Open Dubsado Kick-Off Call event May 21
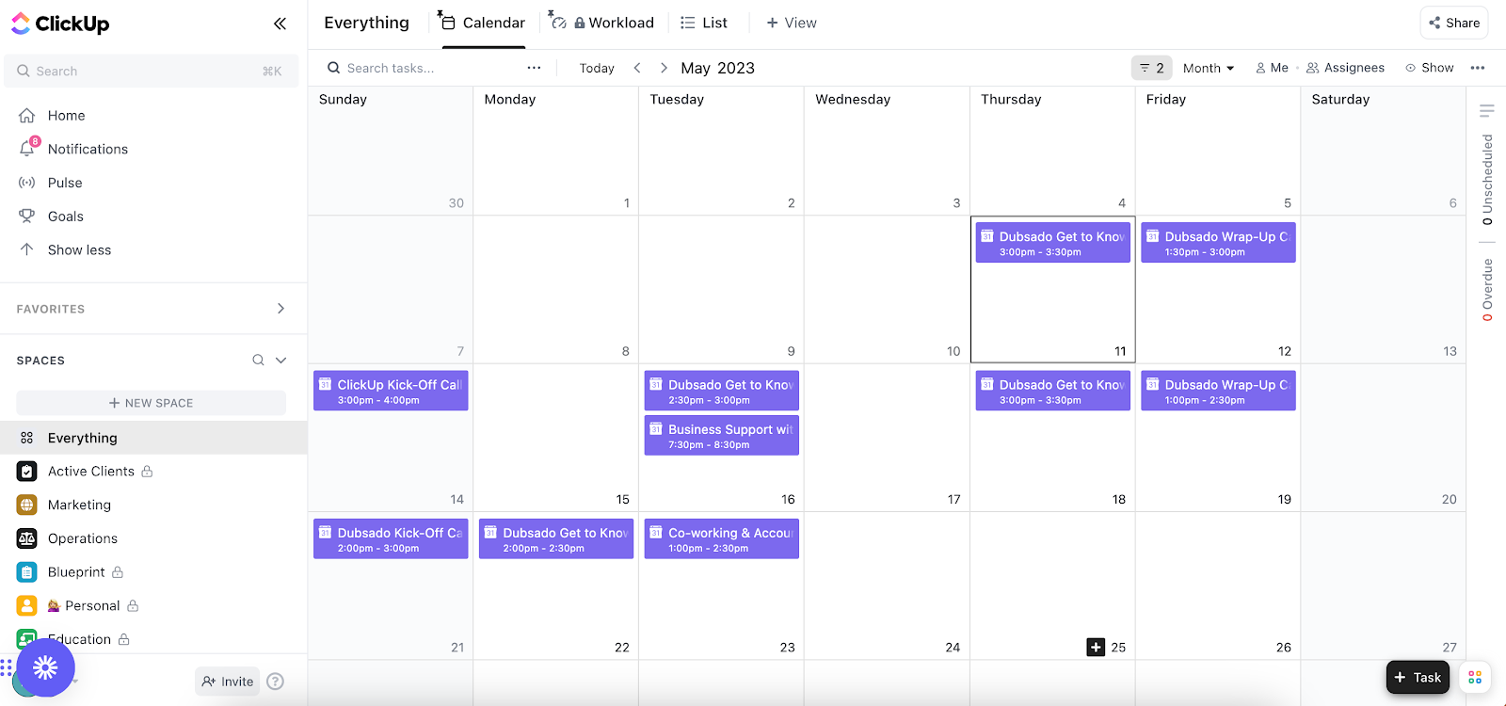This screenshot has height=706, width=1506. pos(391,538)
